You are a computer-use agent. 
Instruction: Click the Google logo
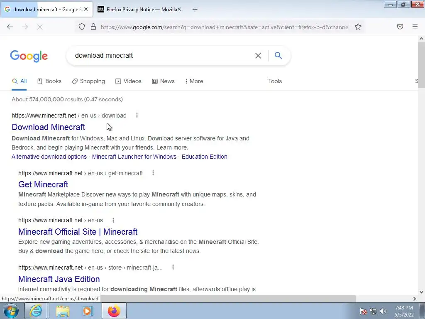pos(29,56)
